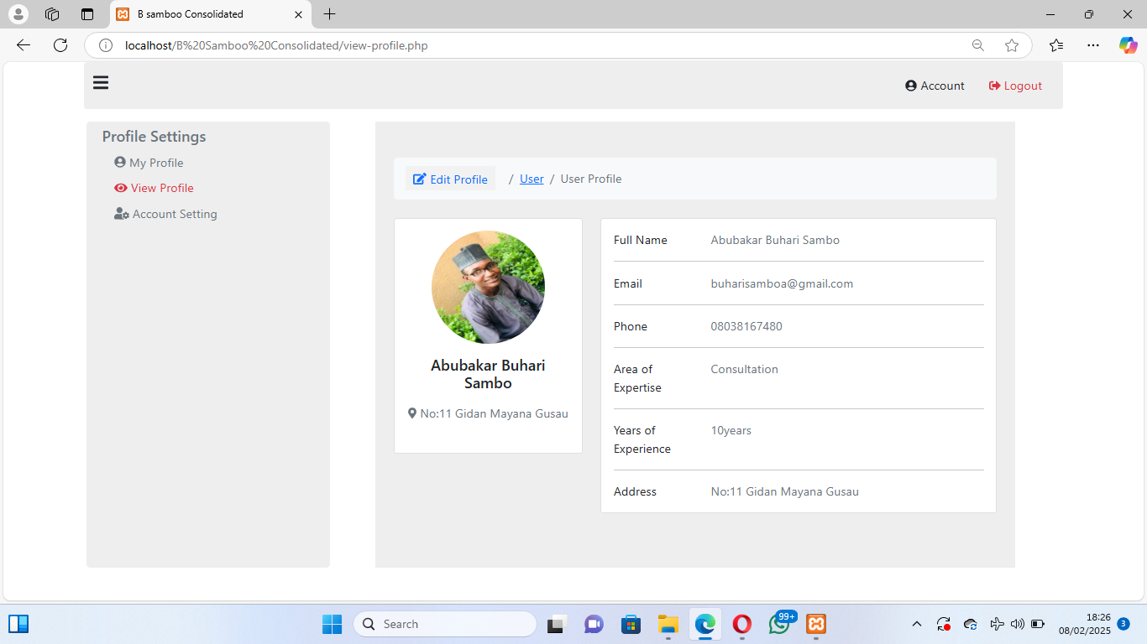Click the circular profile photo
1147x644 pixels.
tap(488, 288)
